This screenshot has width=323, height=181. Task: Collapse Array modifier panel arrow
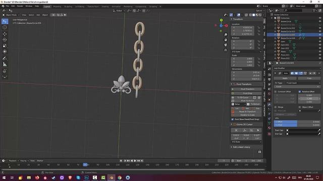pyautogui.click(x=275, y=73)
